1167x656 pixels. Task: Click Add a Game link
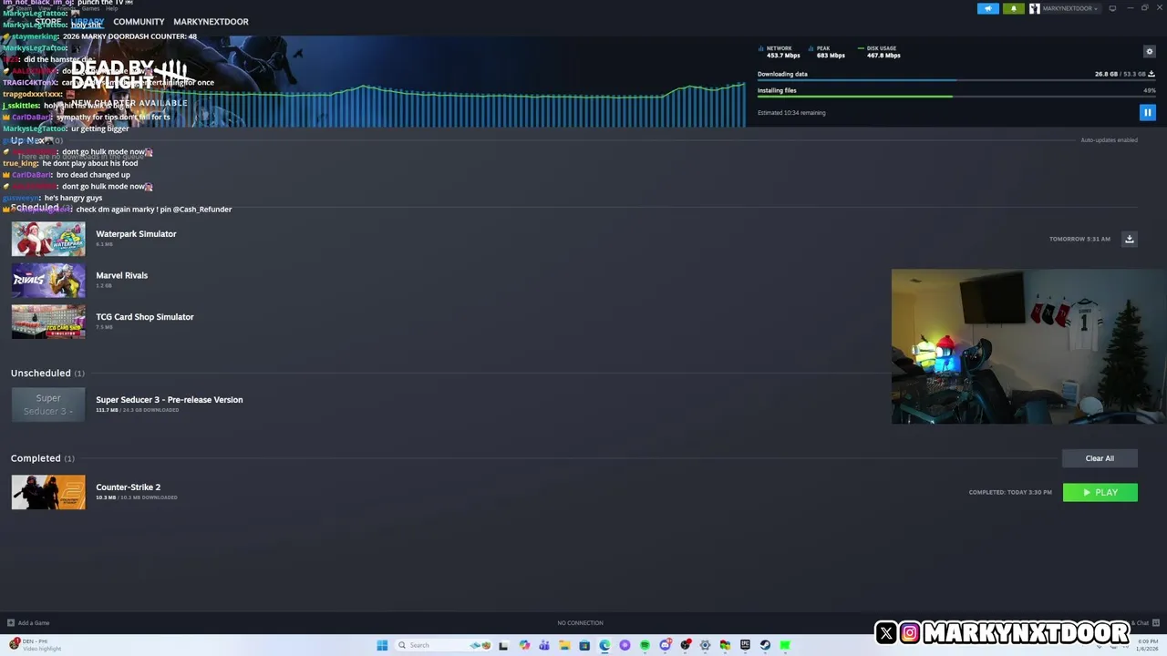(x=28, y=623)
